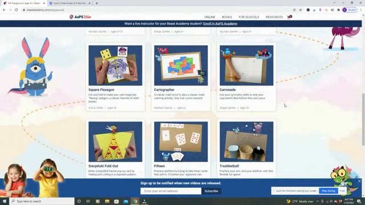Click the Sierpiński Fold-Out title

click(103, 166)
